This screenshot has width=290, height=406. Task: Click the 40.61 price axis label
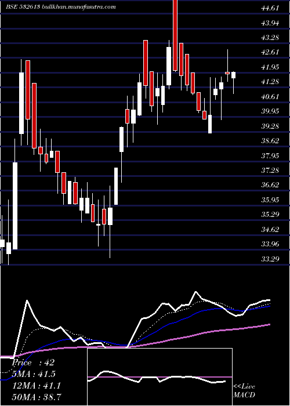point(270,97)
